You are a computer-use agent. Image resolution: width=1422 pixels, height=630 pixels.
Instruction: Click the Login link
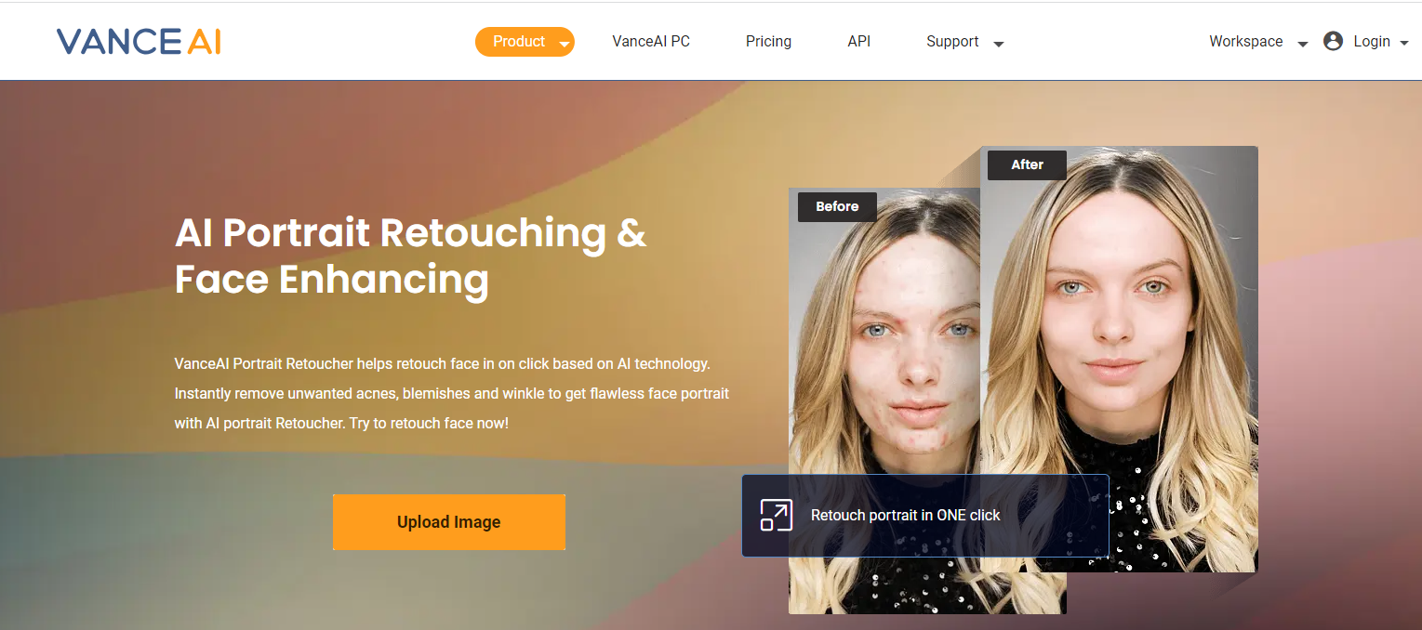click(x=1372, y=42)
